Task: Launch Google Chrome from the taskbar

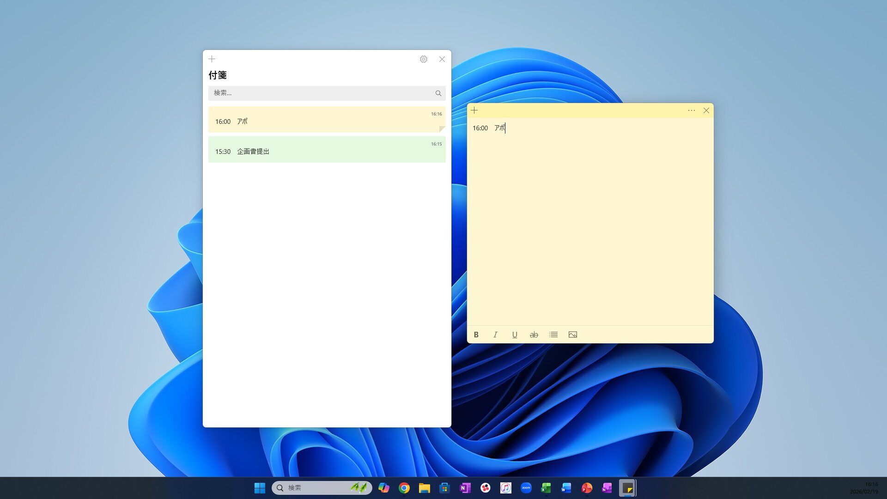Action: (x=404, y=488)
